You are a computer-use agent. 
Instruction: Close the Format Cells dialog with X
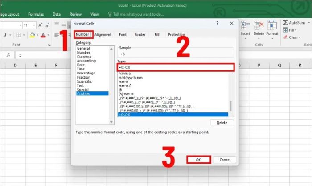pyautogui.click(x=231, y=23)
